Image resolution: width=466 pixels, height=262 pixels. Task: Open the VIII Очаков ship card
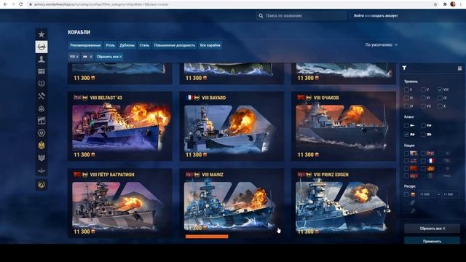[344, 126]
